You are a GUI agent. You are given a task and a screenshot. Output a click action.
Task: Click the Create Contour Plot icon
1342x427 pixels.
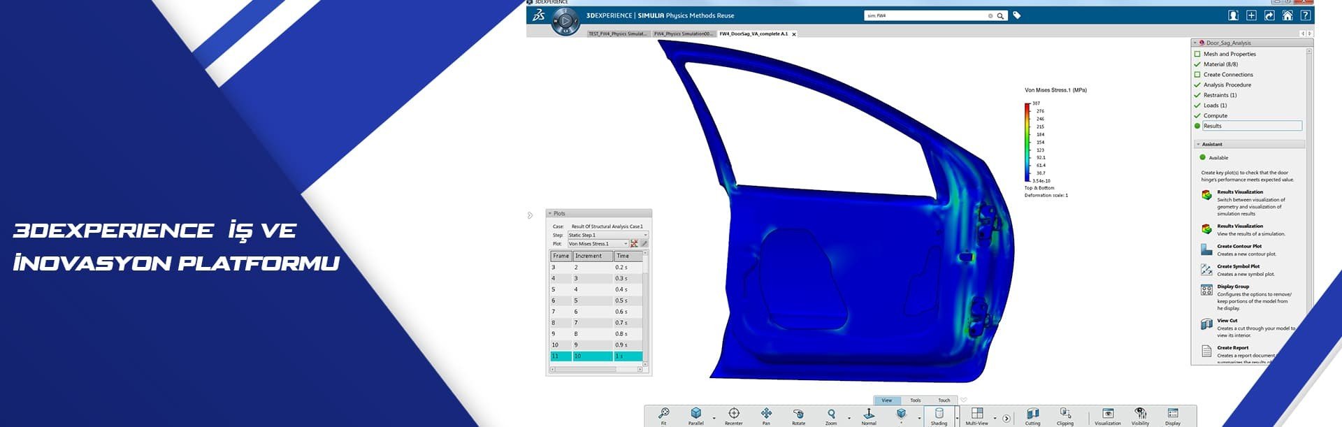click(1206, 249)
